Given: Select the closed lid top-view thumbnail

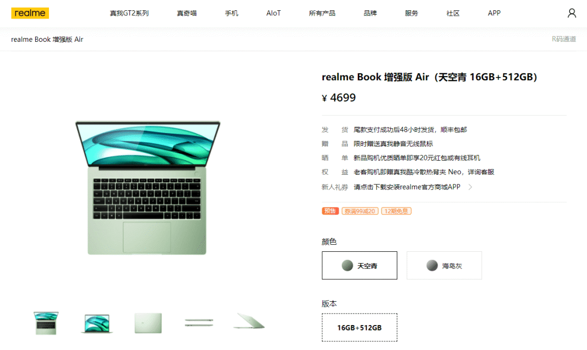Looking at the screenshot, I should pos(148,323).
